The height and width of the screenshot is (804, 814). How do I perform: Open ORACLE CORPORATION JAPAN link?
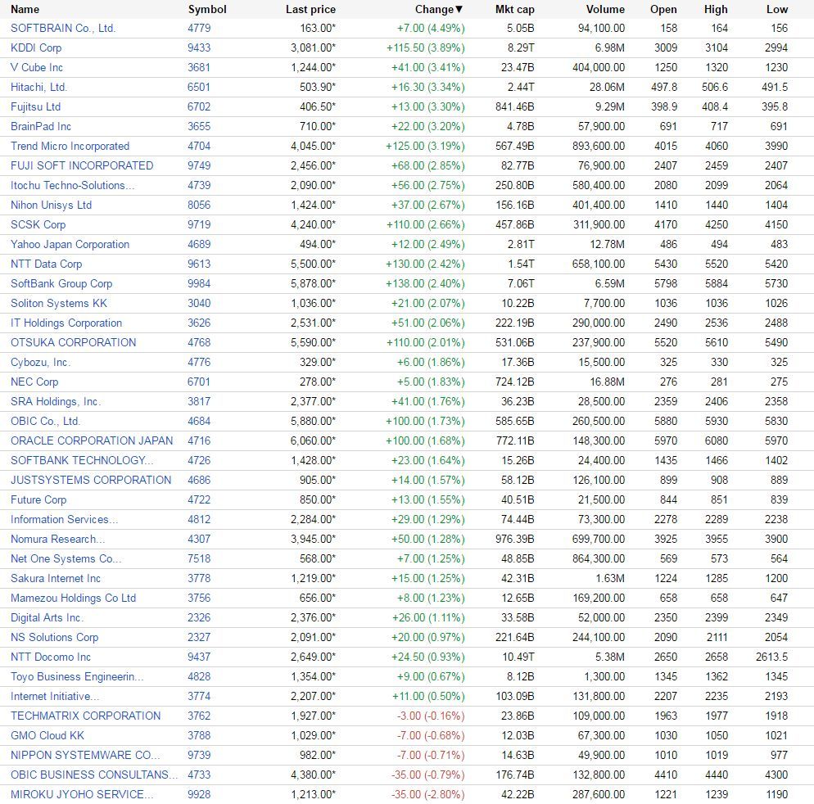coord(92,441)
